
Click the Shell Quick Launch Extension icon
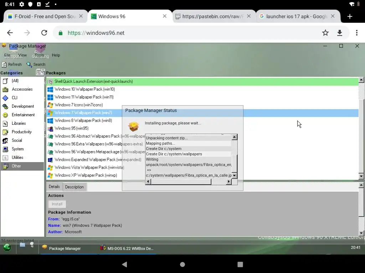50,81
